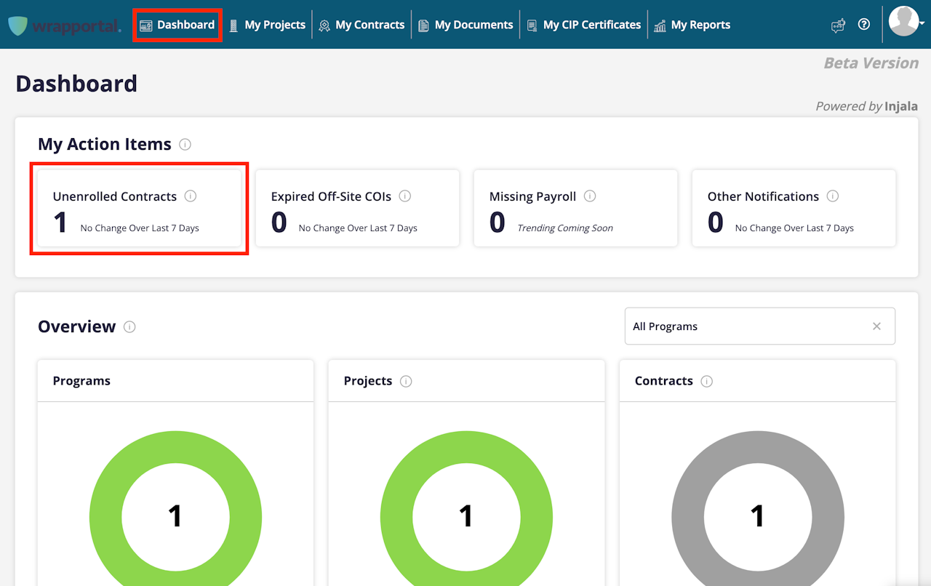The width and height of the screenshot is (931, 586).
Task: Click info icon next to Unenrolled Contracts
Action: click(x=191, y=196)
